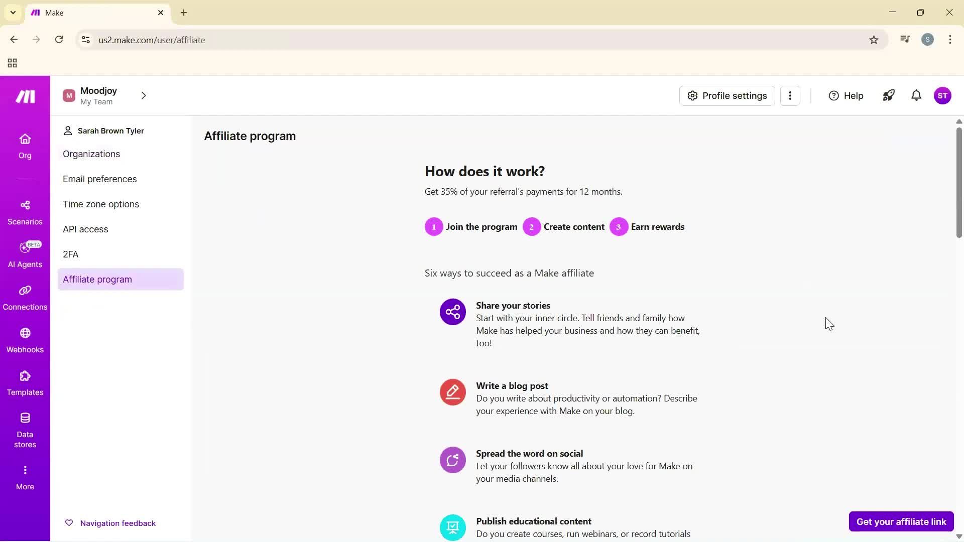Open the Make home logo

24,96
